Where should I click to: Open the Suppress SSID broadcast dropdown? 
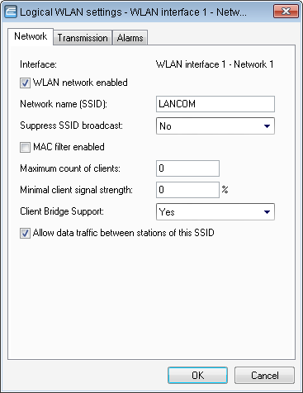coord(215,126)
